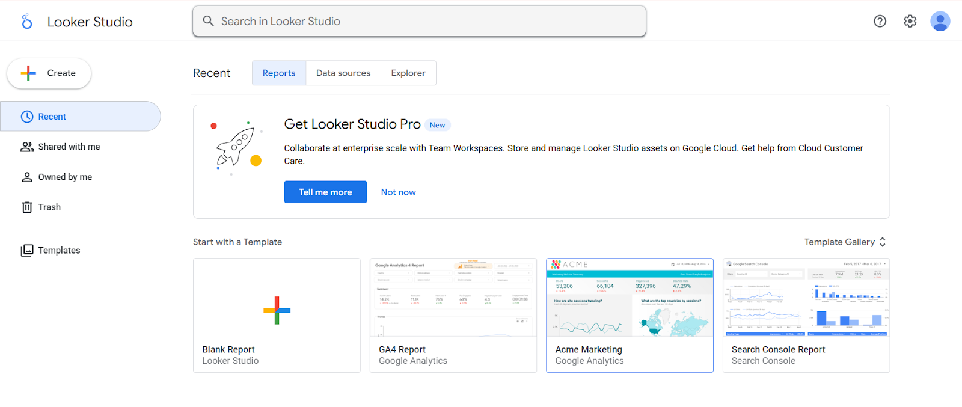Screen dimensions: 962x407
Task: Click the clock icon beside Recent
Action: click(x=27, y=117)
